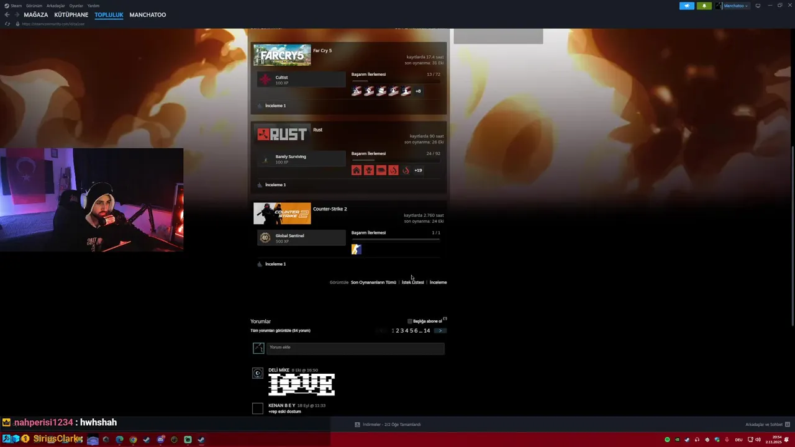Screen dimensions: 795x447
Task: Open Google Chrome from the taskbar
Action: [x=133, y=440]
